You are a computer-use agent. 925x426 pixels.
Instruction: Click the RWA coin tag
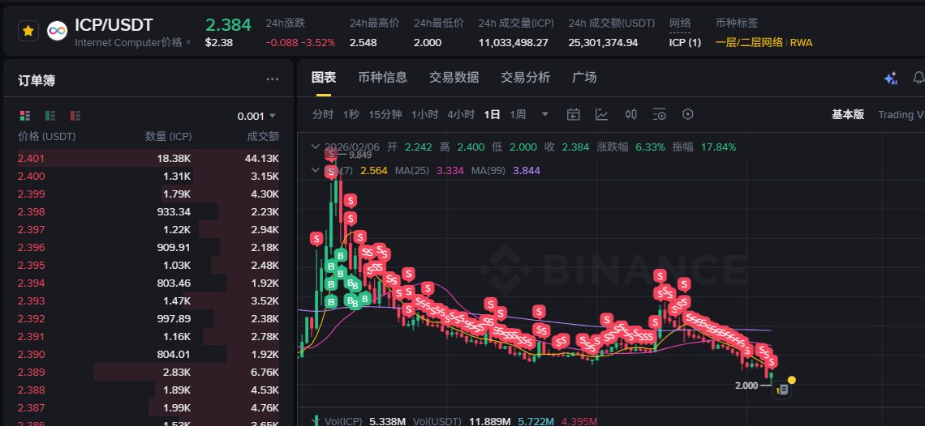point(801,42)
